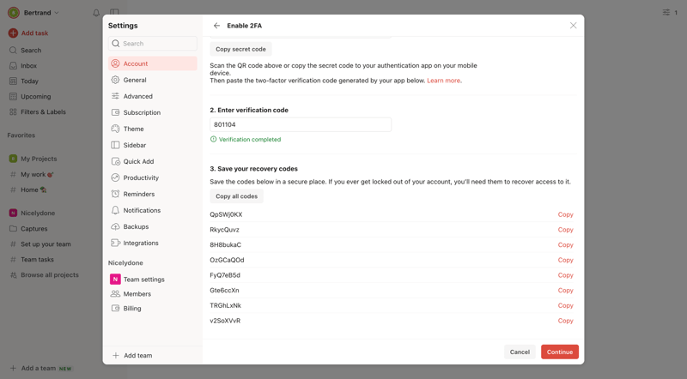The height and width of the screenshot is (379, 687).
Task: Click the plus icon beside Add team
Action: pyautogui.click(x=116, y=355)
